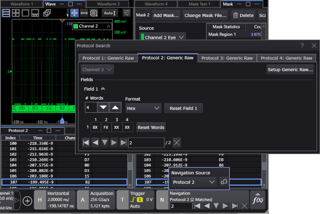Open the annotation comment bubble tool
Image resolution: width=320 pixels, height=214 pixels.
point(94,13)
